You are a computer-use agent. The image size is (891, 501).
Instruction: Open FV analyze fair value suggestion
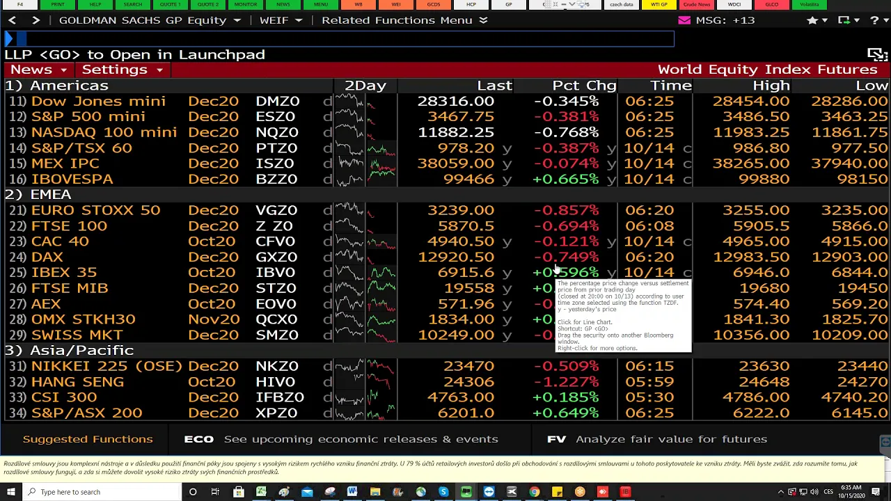tap(658, 439)
